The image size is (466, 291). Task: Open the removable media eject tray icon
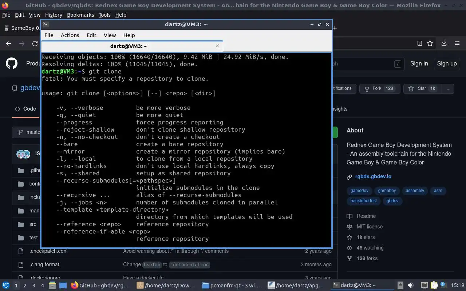(400, 285)
